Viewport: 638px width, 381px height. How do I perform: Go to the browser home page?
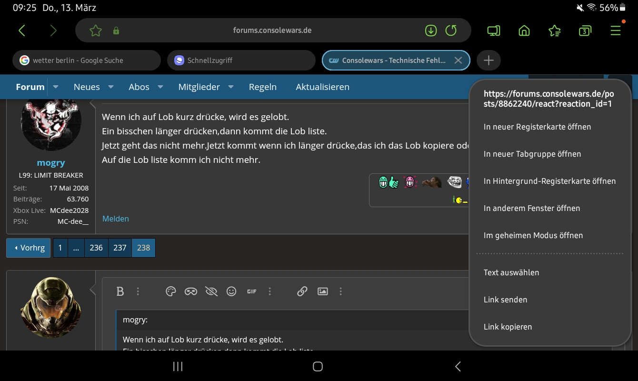click(524, 31)
